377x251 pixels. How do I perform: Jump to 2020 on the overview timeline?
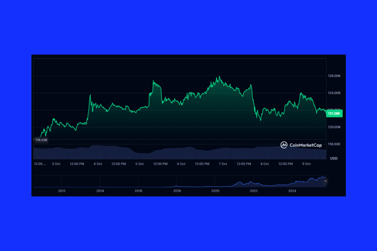(x=215, y=191)
